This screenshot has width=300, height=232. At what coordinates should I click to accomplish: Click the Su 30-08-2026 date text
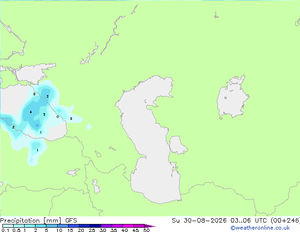199,221
